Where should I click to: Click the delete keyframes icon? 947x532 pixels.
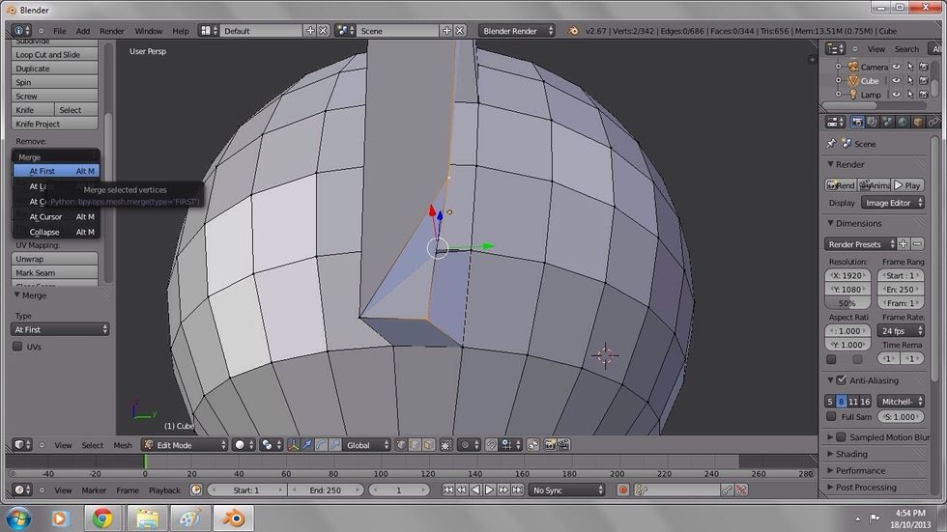coord(742,490)
